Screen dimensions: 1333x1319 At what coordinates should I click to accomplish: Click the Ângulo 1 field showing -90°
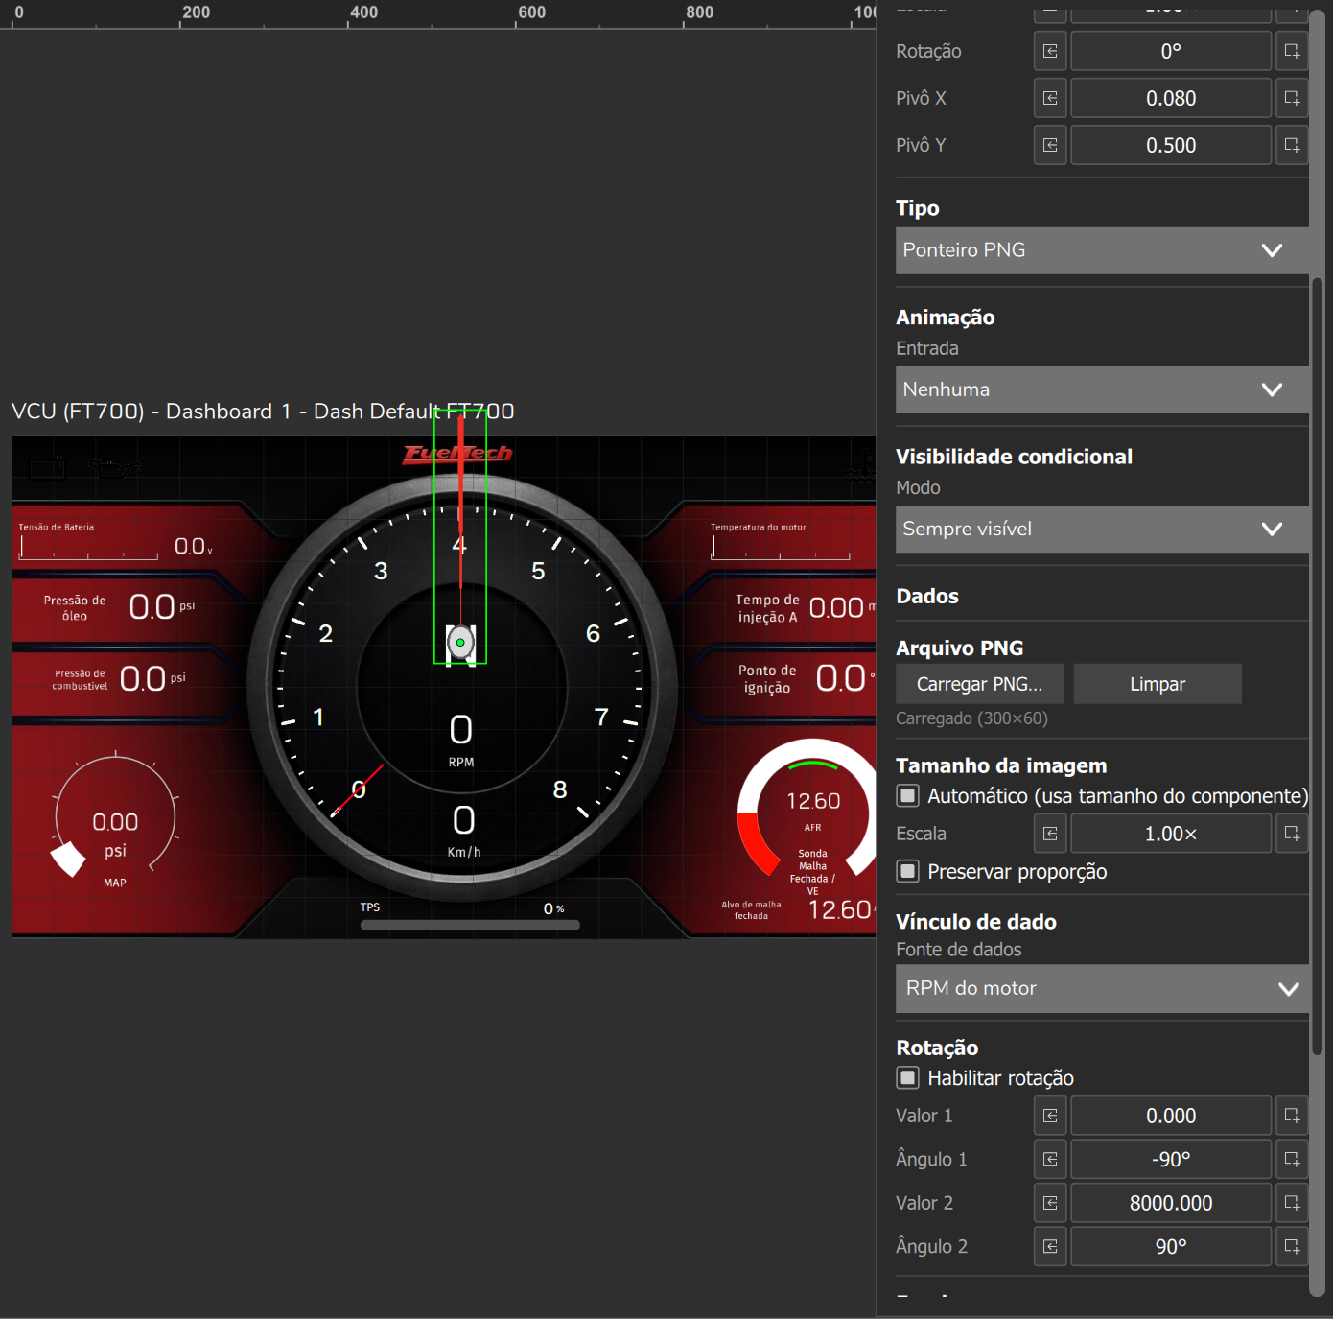1171,1159
